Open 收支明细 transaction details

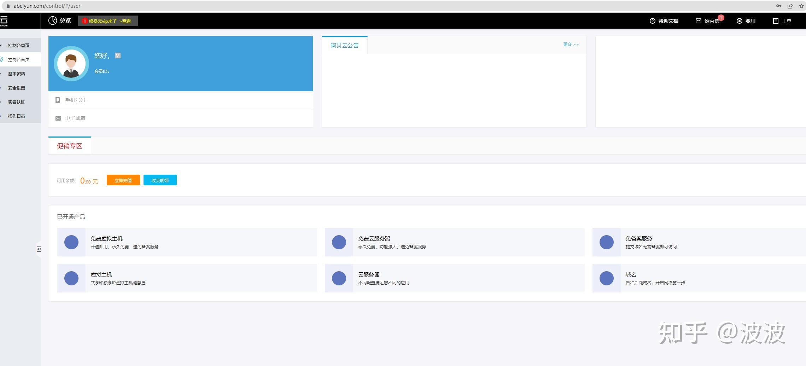pyautogui.click(x=160, y=180)
